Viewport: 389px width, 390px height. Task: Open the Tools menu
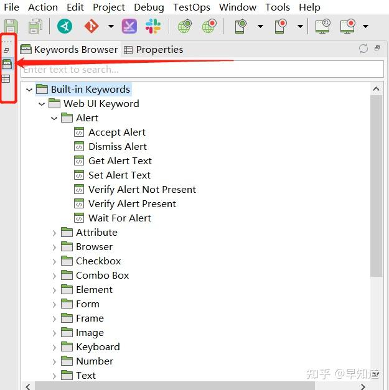278,7
